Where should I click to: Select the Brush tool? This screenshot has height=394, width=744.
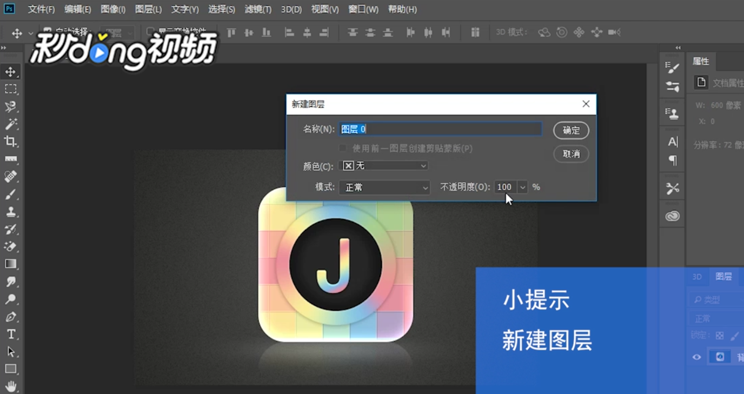coord(11,194)
